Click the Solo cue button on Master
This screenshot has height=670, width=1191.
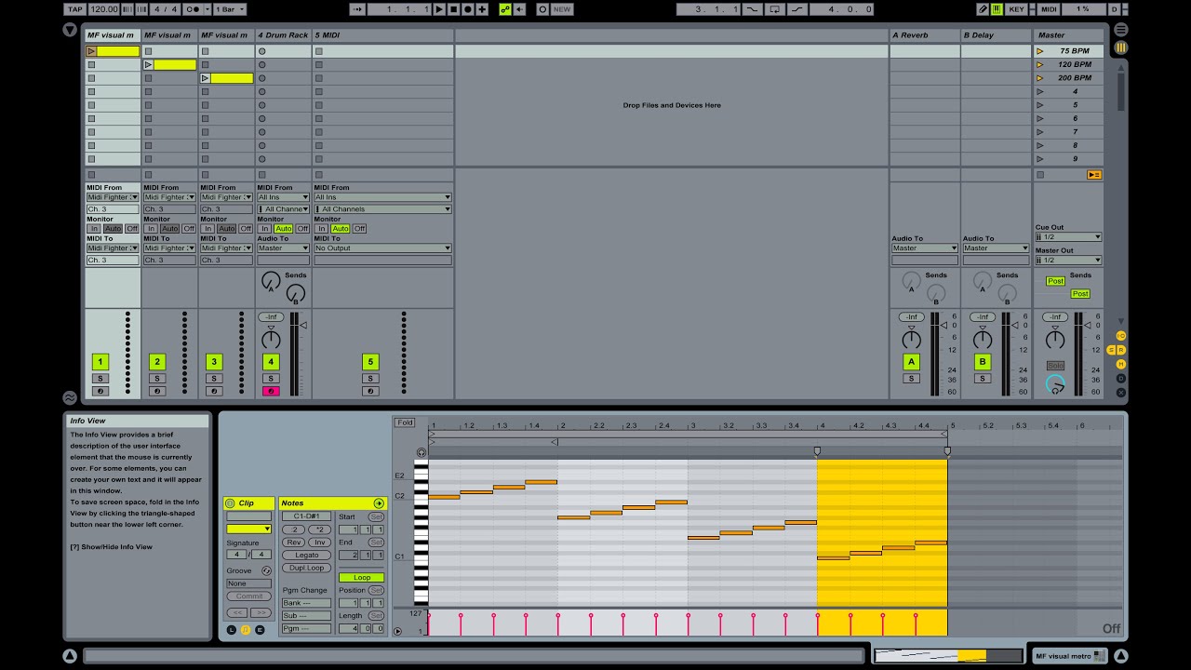(x=1055, y=366)
